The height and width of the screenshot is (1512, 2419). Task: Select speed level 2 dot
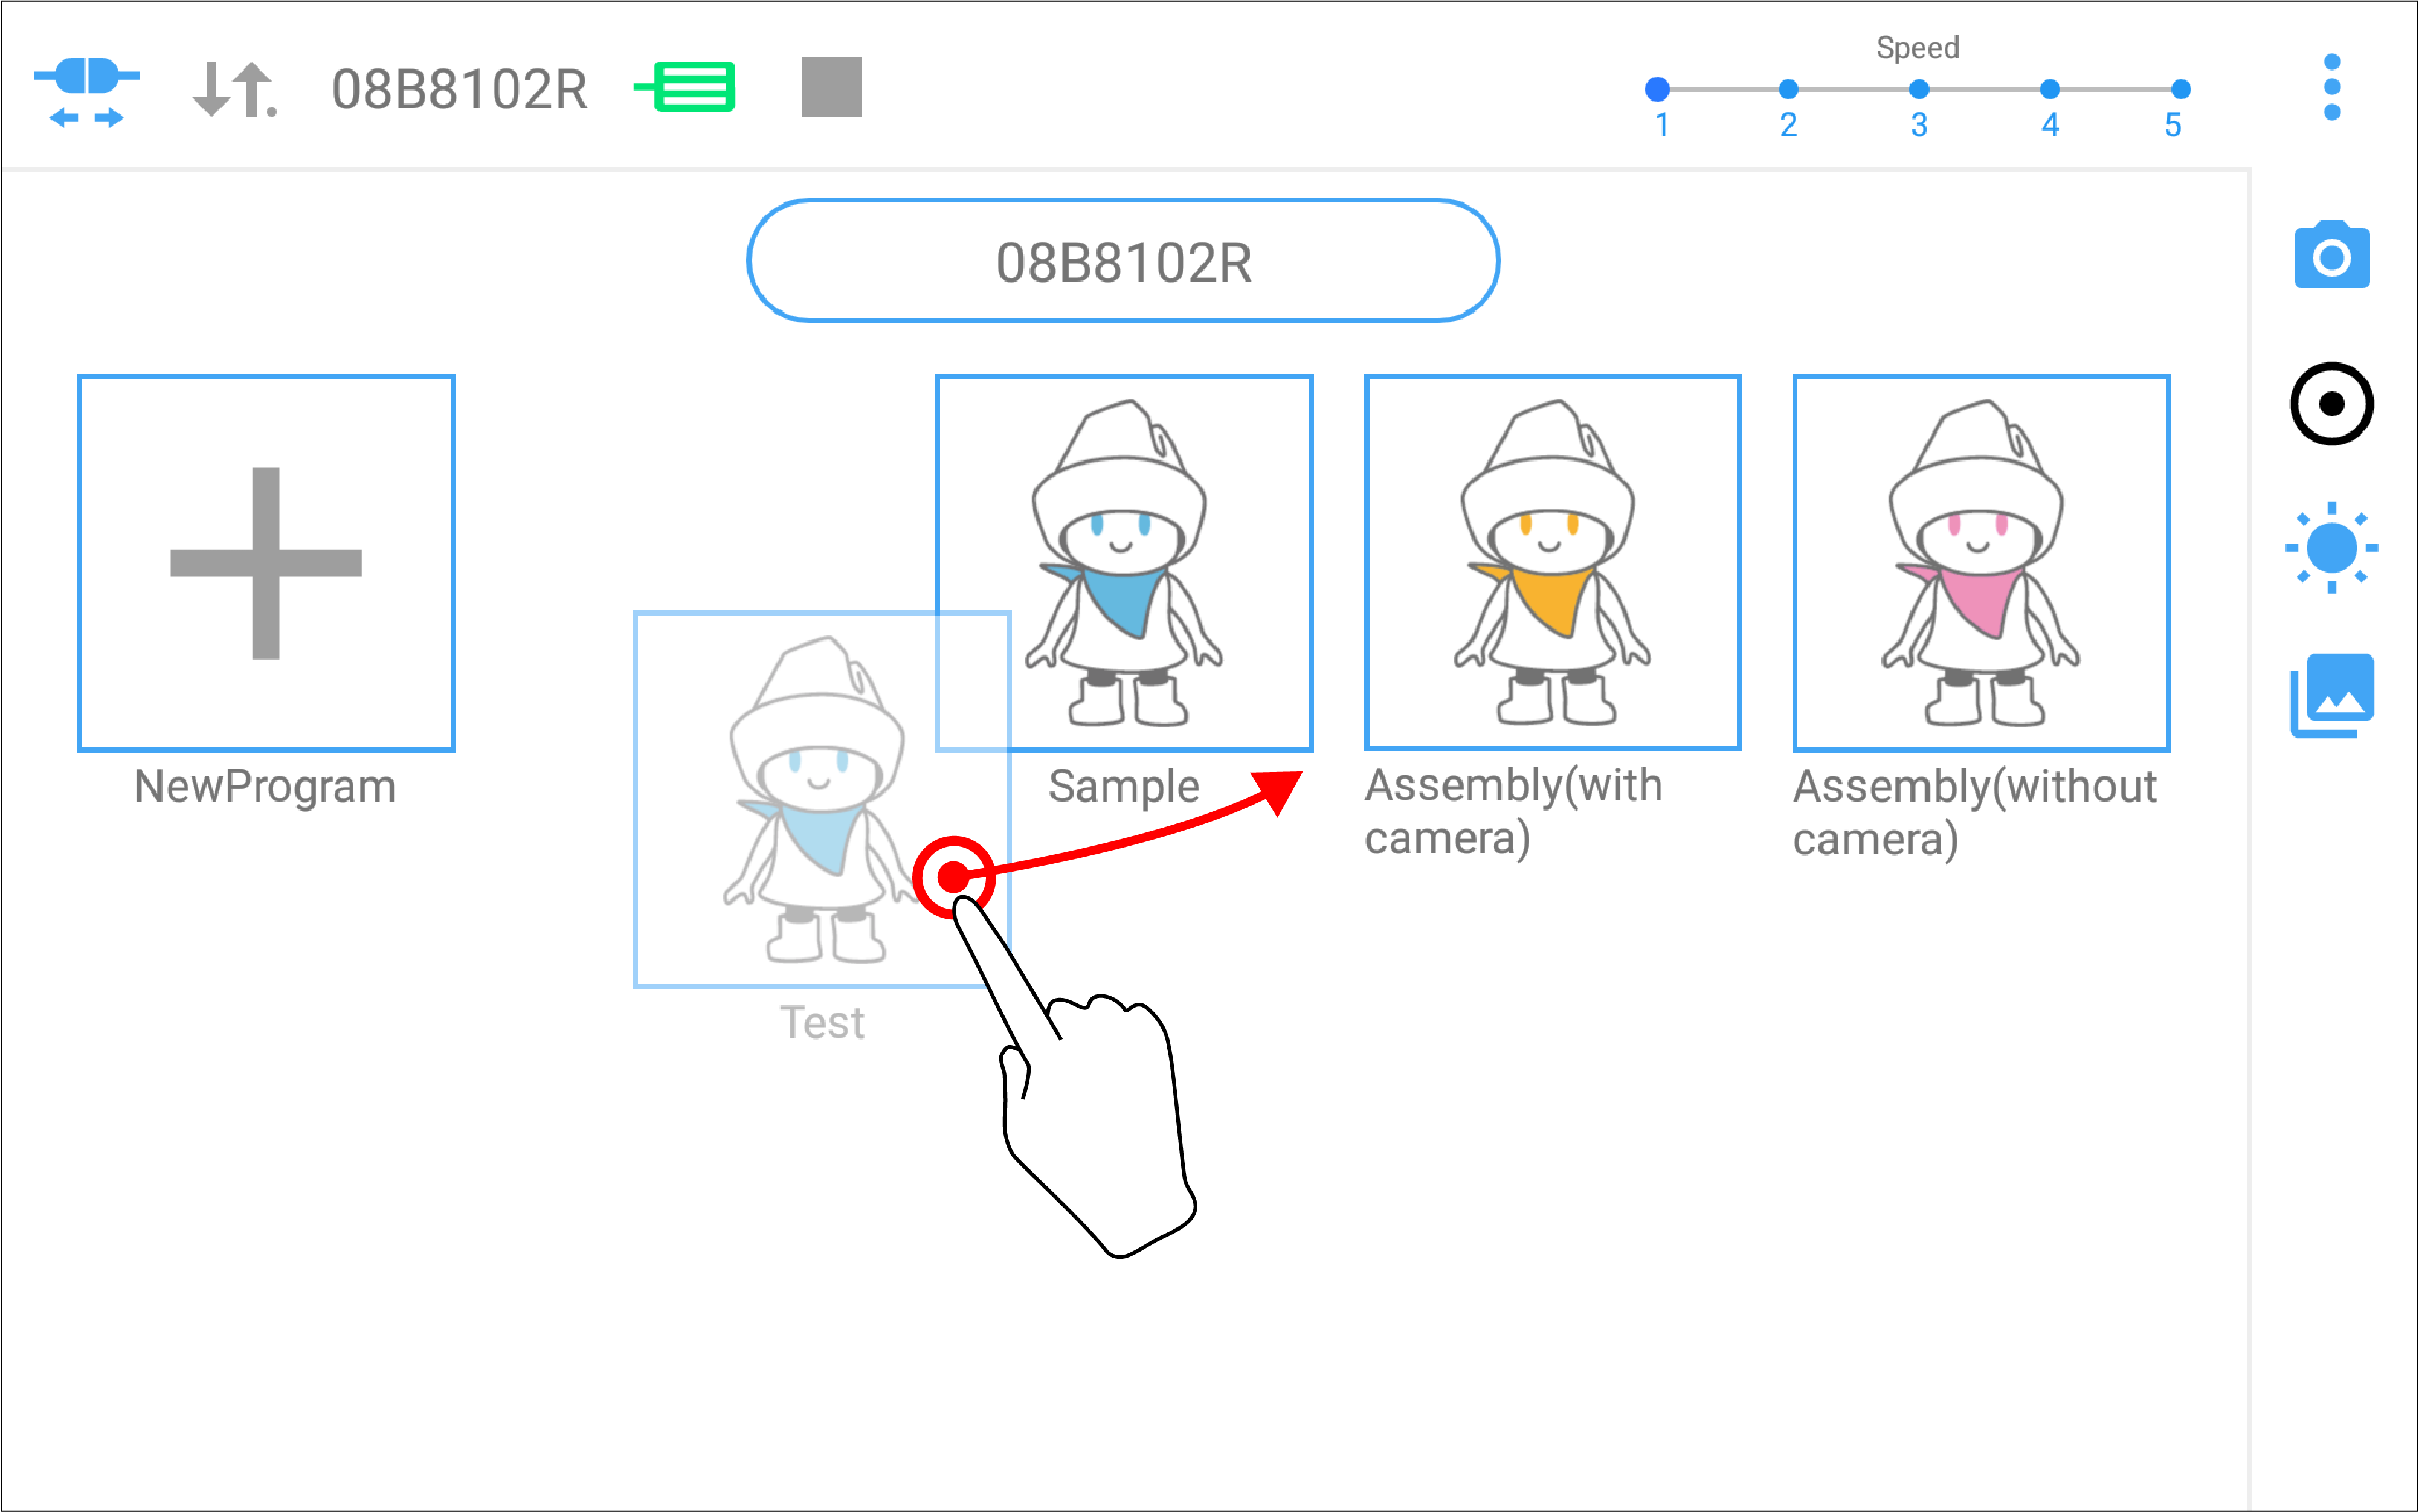[x=1788, y=89]
